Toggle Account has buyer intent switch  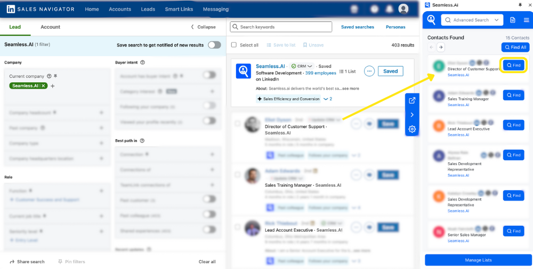pos(209,75)
